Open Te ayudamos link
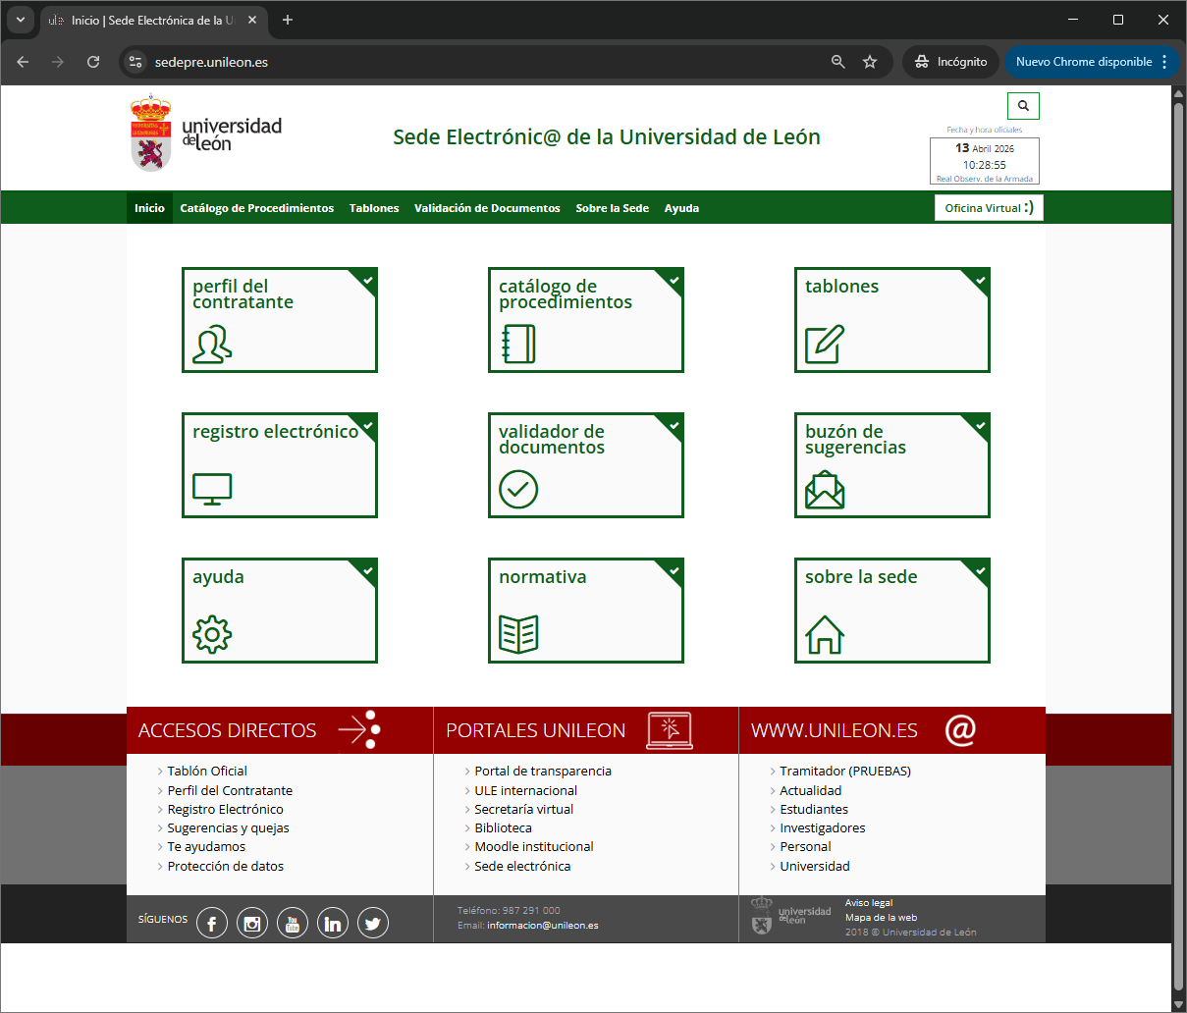Viewport: 1187px width, 1013px height. [207, 847]
